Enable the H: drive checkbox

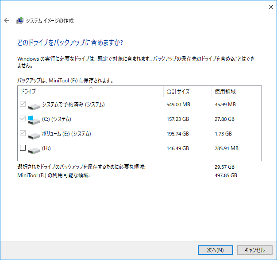click(23, 148)
